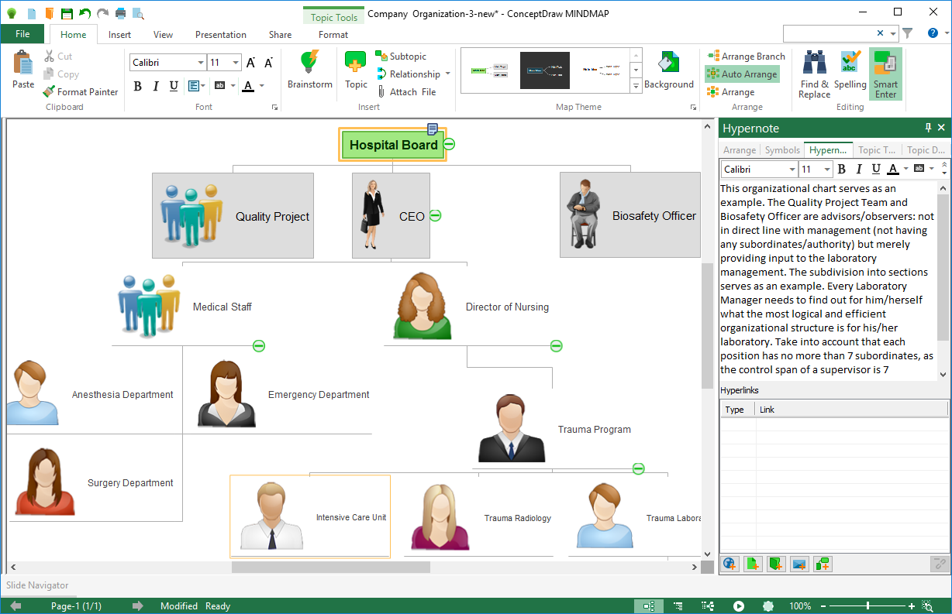Open the ribbon font size dropdown

pos(236,63)
